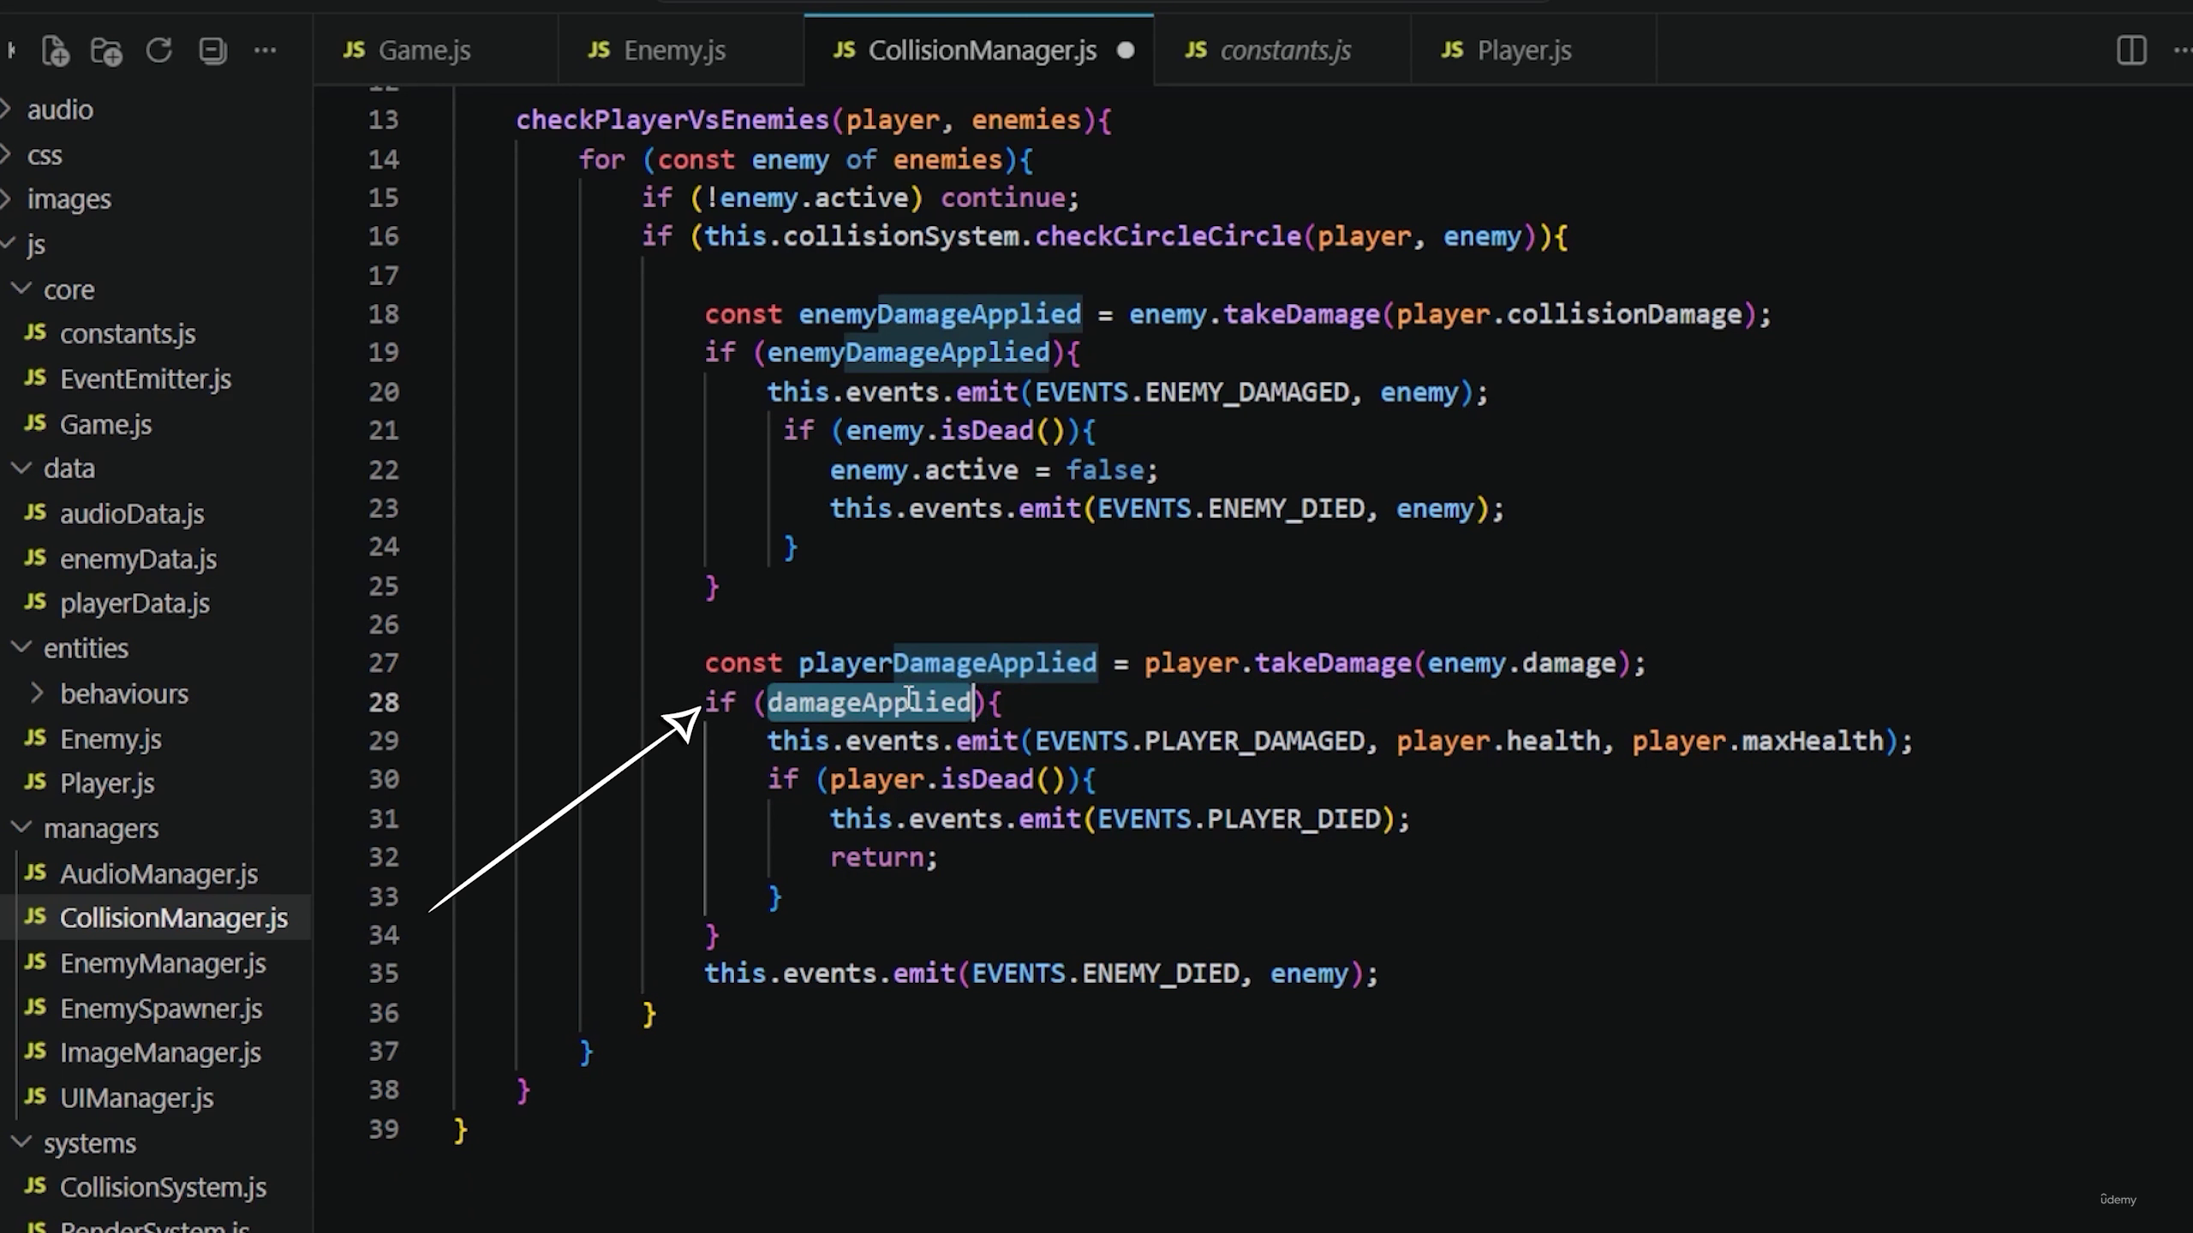Screen dimensions: 2193x1233
Task: Collapse the core folder
Action: (69, 289)
